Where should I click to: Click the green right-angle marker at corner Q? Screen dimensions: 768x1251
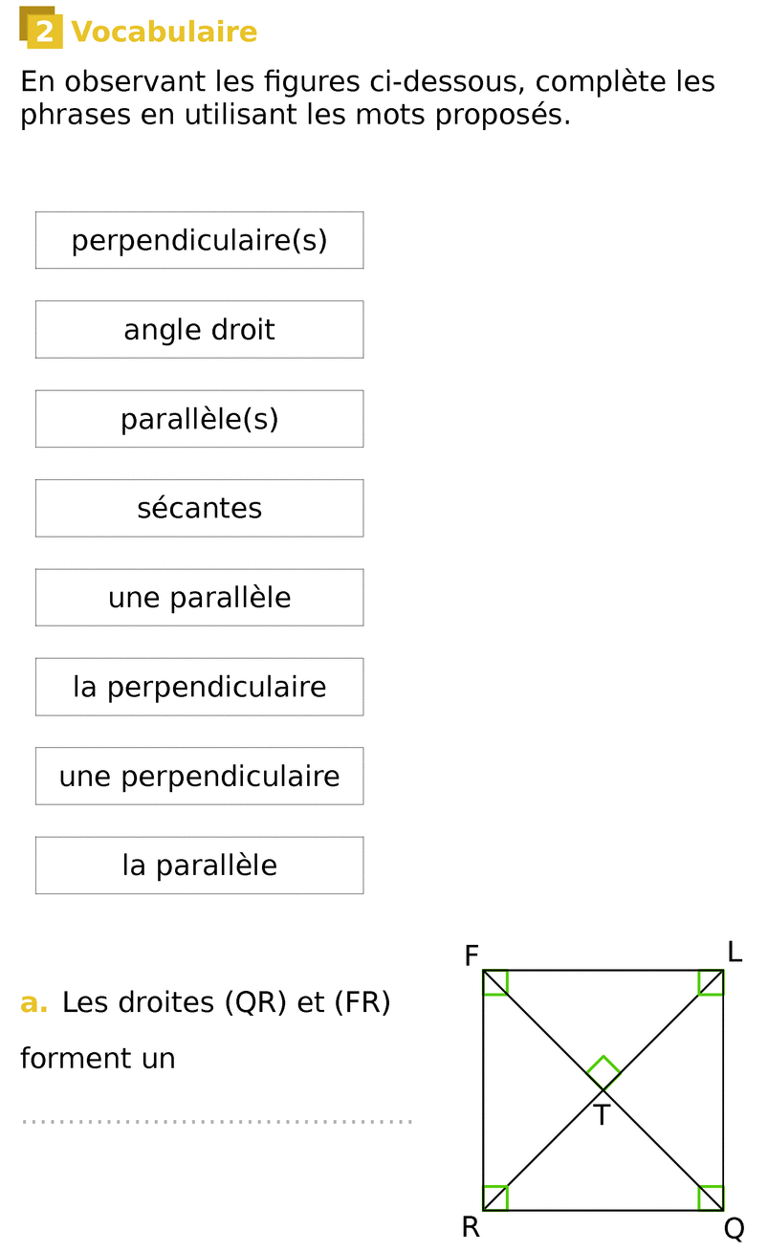pyautogui.click(x=711, y=1197)
